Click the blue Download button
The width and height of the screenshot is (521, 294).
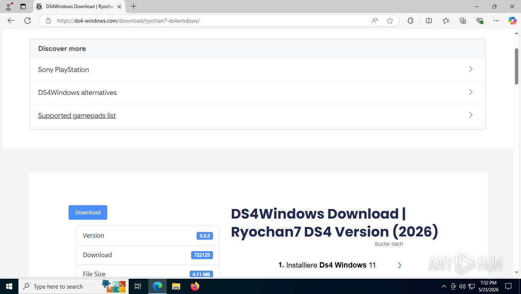click(x=88, y=212)
